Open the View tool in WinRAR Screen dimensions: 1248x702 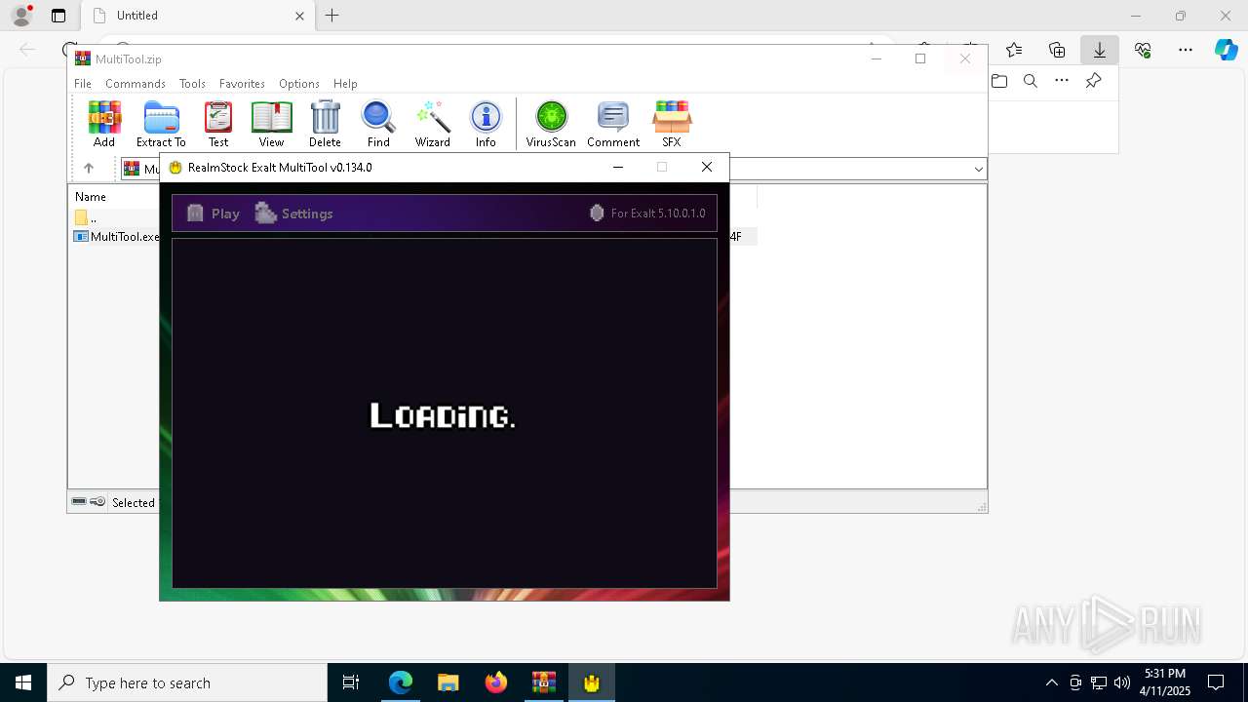coord(271,124)
